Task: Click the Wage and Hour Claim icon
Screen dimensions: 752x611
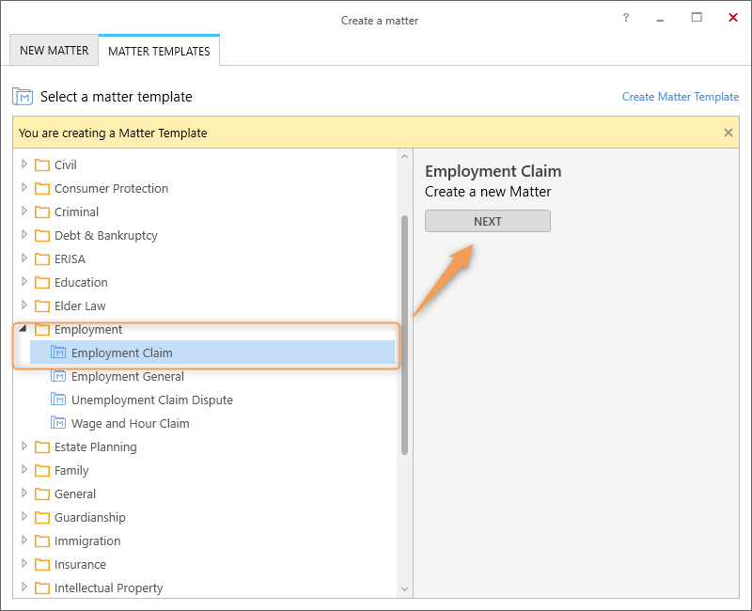Action: click(58, 423)
